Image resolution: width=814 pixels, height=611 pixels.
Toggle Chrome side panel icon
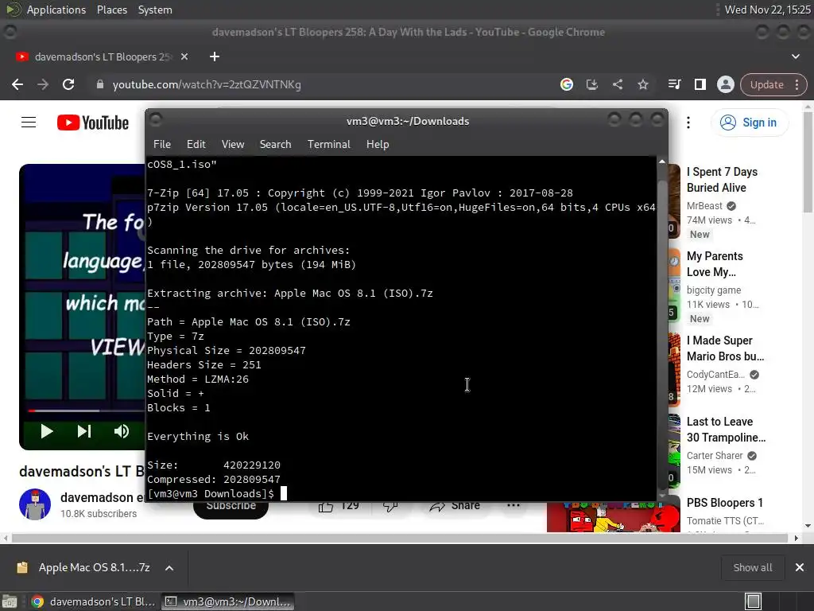coord(700,84)
